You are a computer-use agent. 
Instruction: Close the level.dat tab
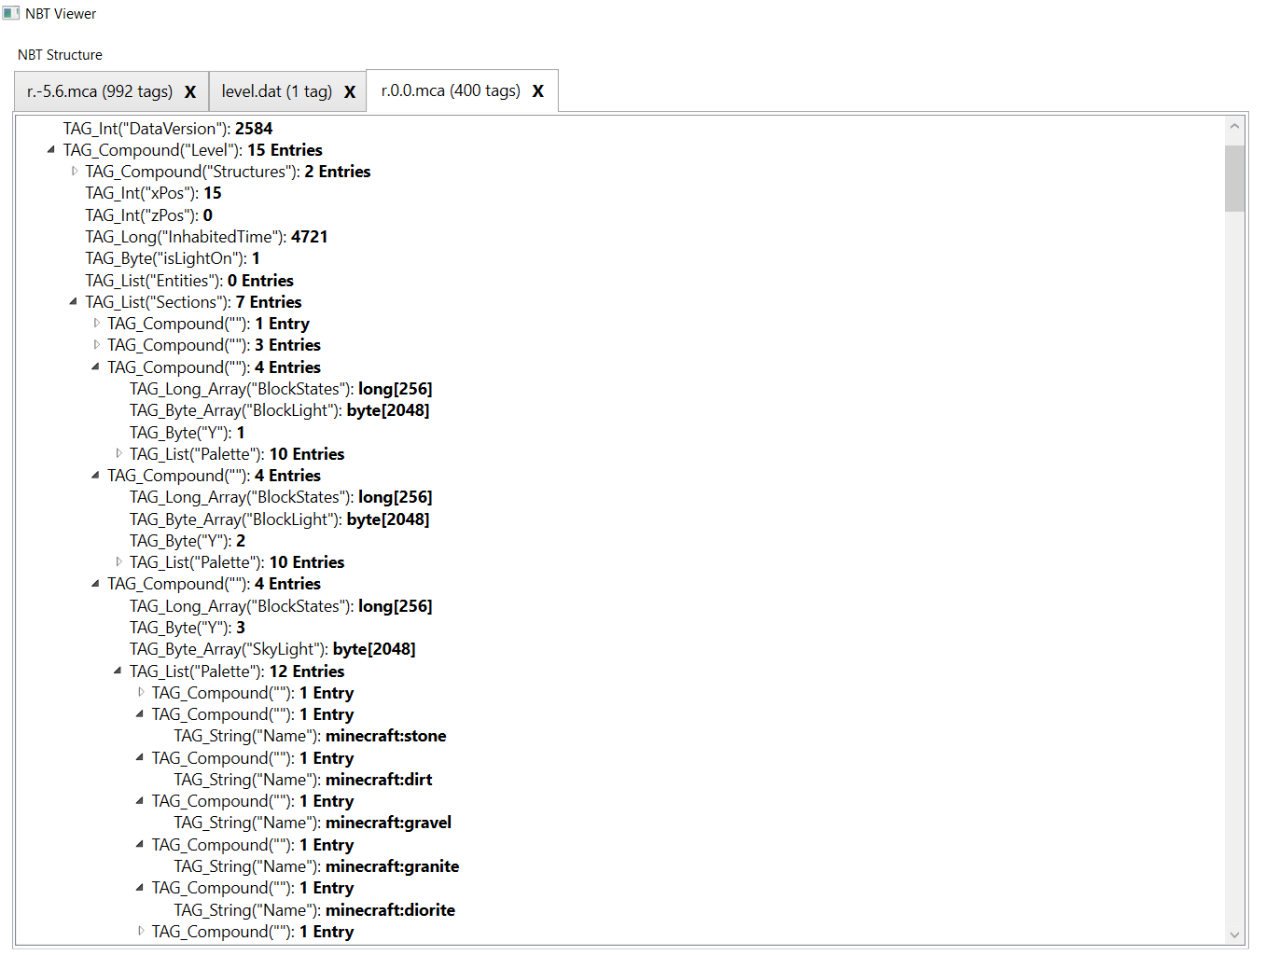click(350, 91)
